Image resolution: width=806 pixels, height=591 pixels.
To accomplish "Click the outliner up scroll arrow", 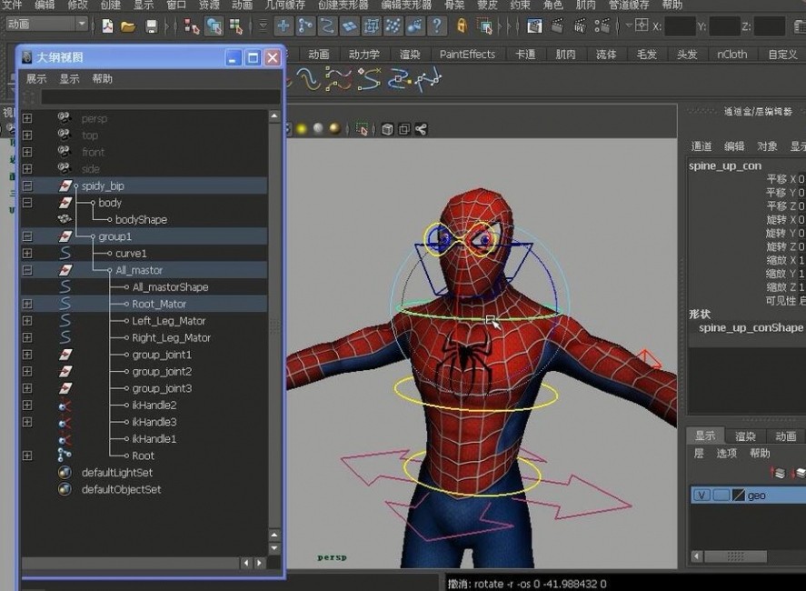I will click(274, 116).
